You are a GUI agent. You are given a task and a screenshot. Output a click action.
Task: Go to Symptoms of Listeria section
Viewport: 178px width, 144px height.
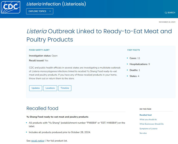click(149, 129)
